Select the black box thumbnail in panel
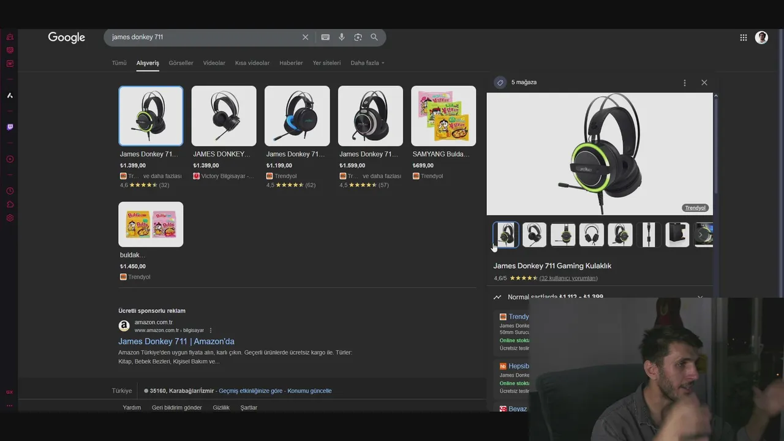The image size is (784, 441). point(677,235)
